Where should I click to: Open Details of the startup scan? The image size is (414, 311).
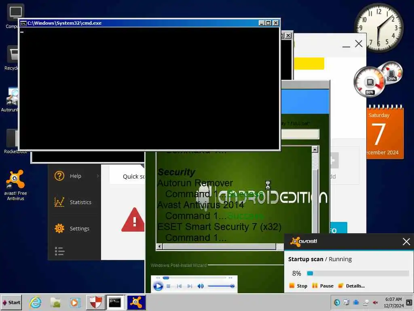351,286
